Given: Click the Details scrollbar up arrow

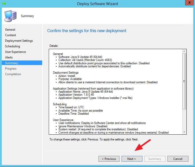Looking at the screenshot, I should pyautogui.click(x=184, y=51).
